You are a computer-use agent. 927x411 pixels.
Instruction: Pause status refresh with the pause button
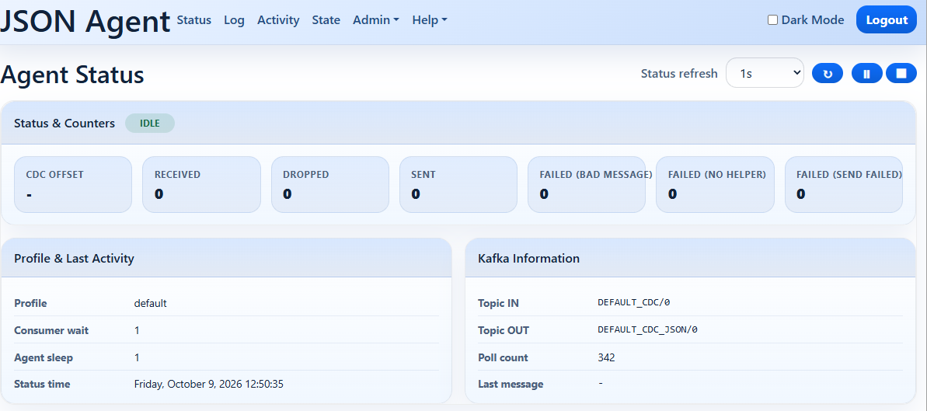point(866,73)
